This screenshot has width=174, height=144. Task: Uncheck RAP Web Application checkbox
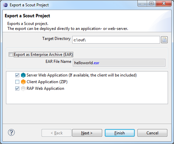coord(17,88)
